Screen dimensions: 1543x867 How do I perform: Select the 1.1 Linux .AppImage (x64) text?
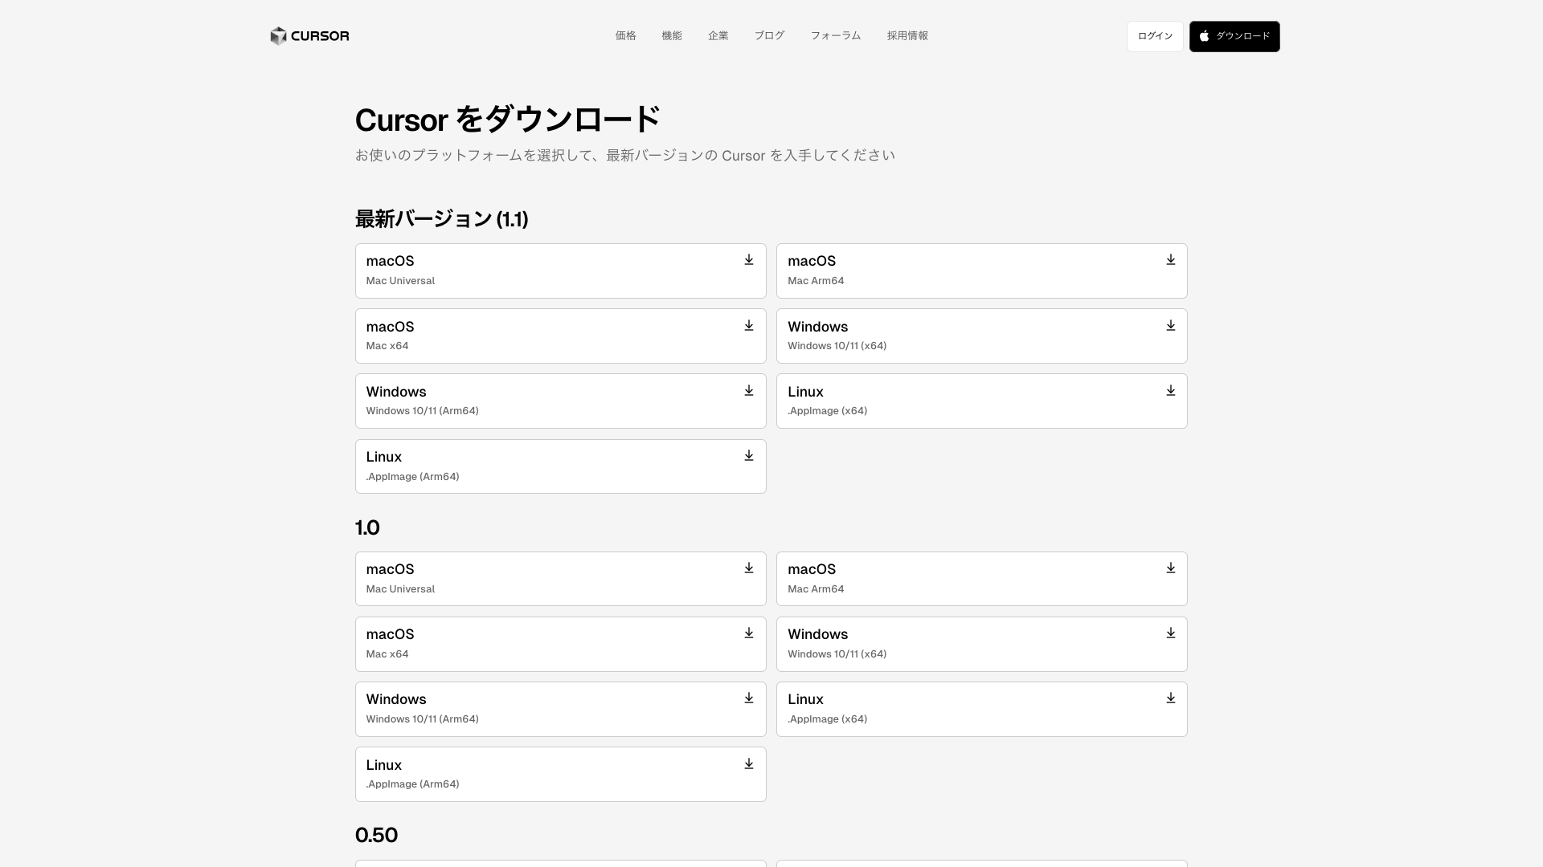827,411
